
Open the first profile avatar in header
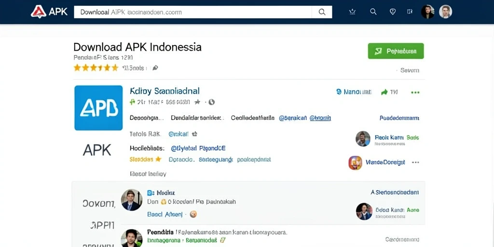pos(427,12)
